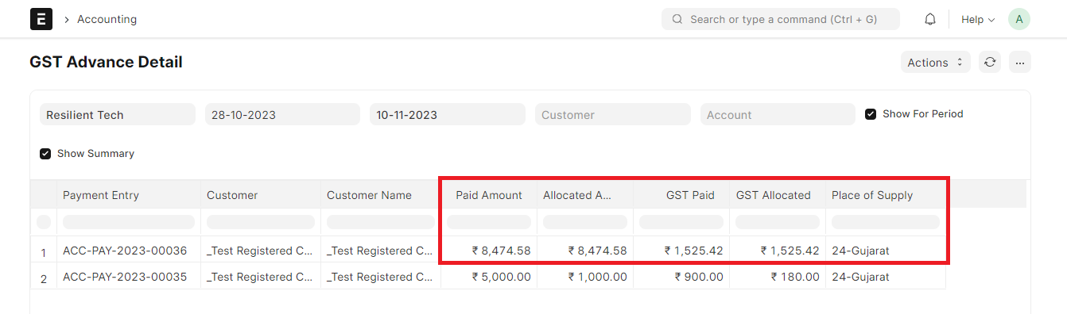Open the notifications bell icon
Image resolution: width=1067 pixels, height=314 pixels.
(930, 19)
